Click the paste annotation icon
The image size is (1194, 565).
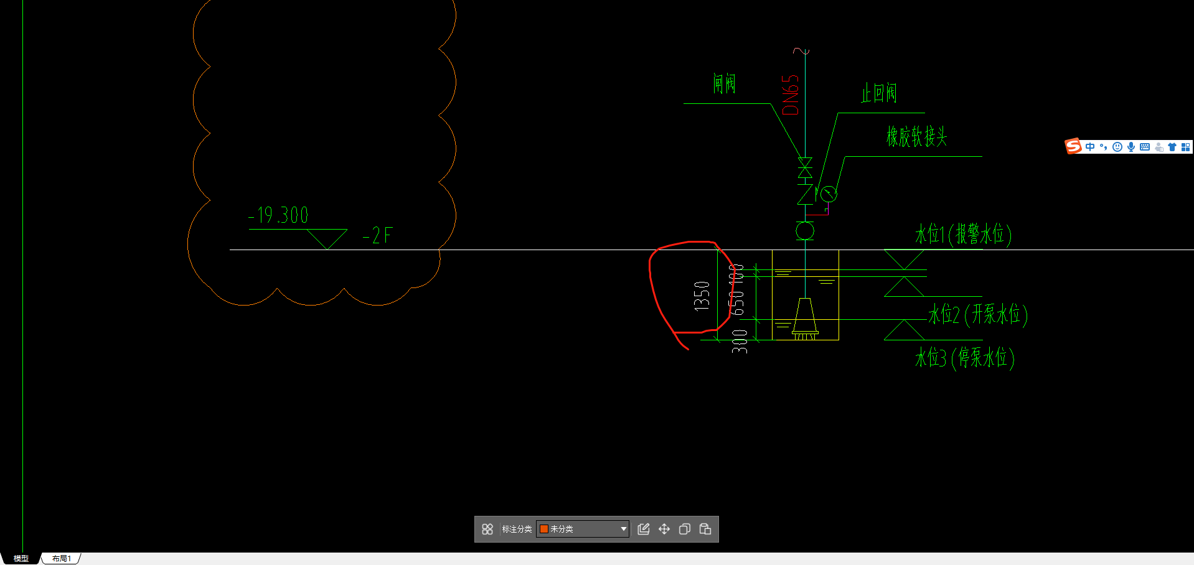[x=705, y=529]
